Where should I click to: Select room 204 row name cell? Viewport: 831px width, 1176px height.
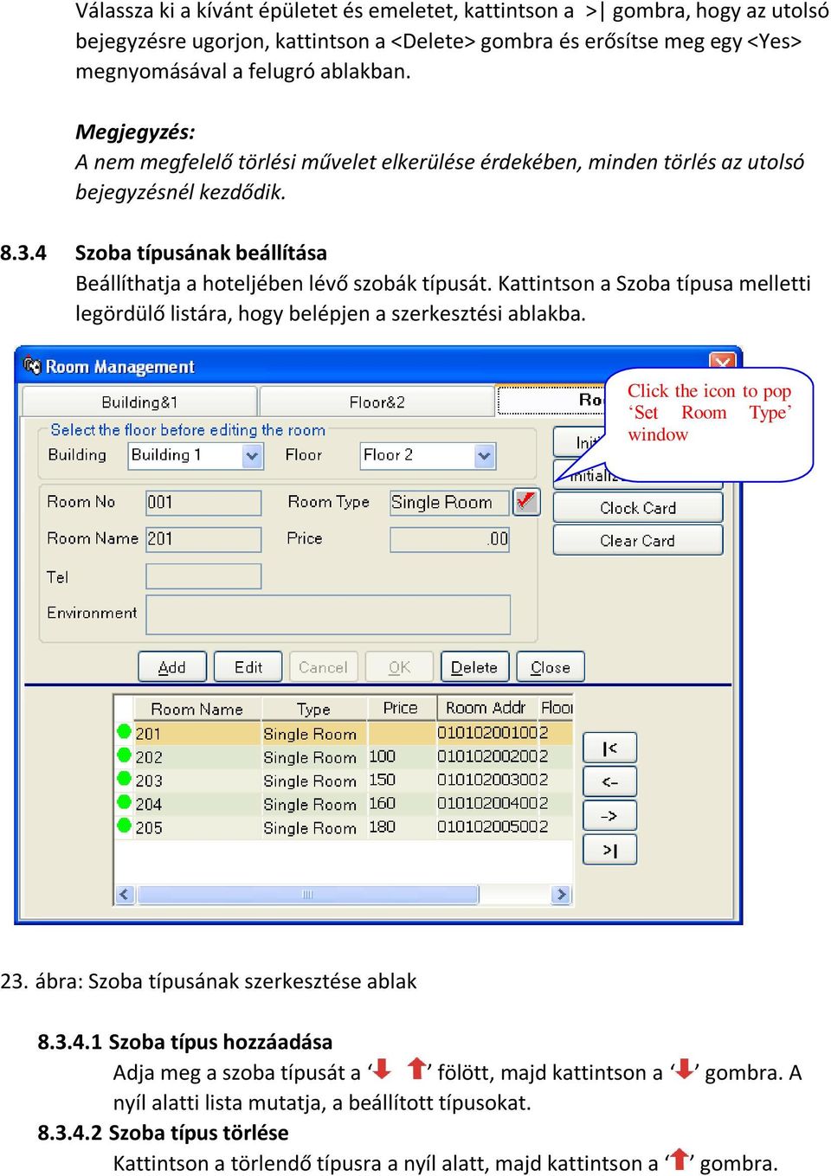[x=196, y=804]
